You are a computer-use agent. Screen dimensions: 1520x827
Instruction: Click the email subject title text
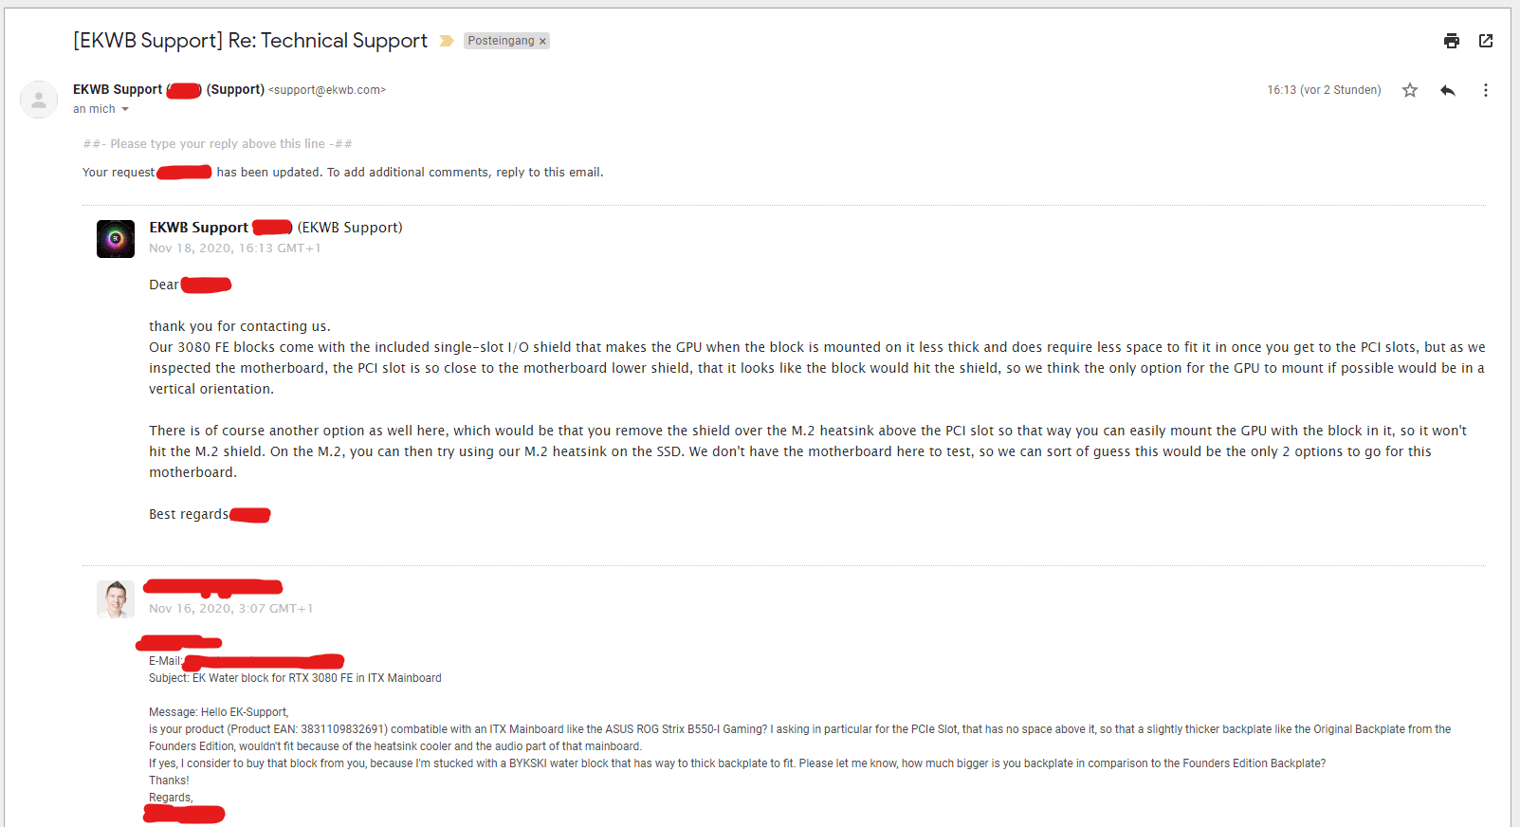(250, 41)
